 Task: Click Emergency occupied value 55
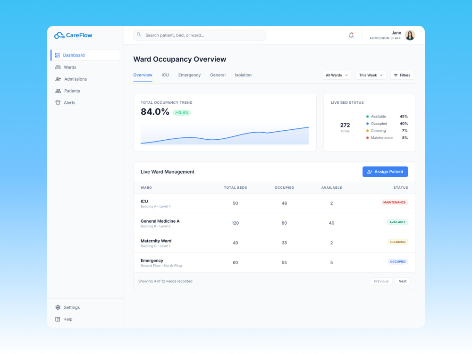(x=284, y=262)
